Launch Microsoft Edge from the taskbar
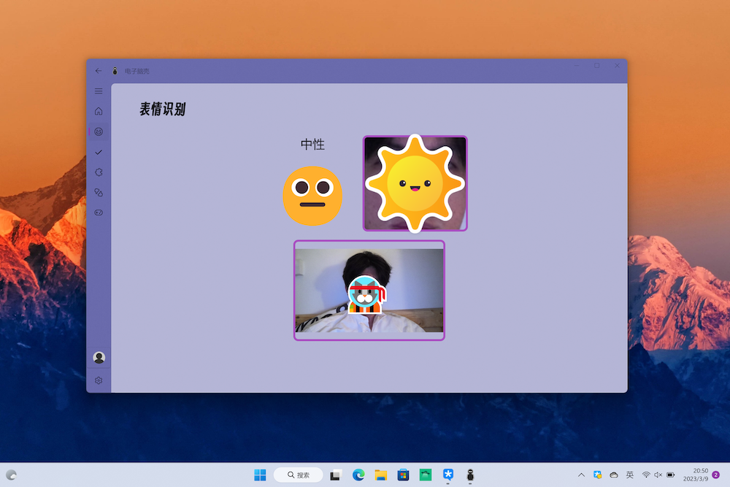 point(358,475)
